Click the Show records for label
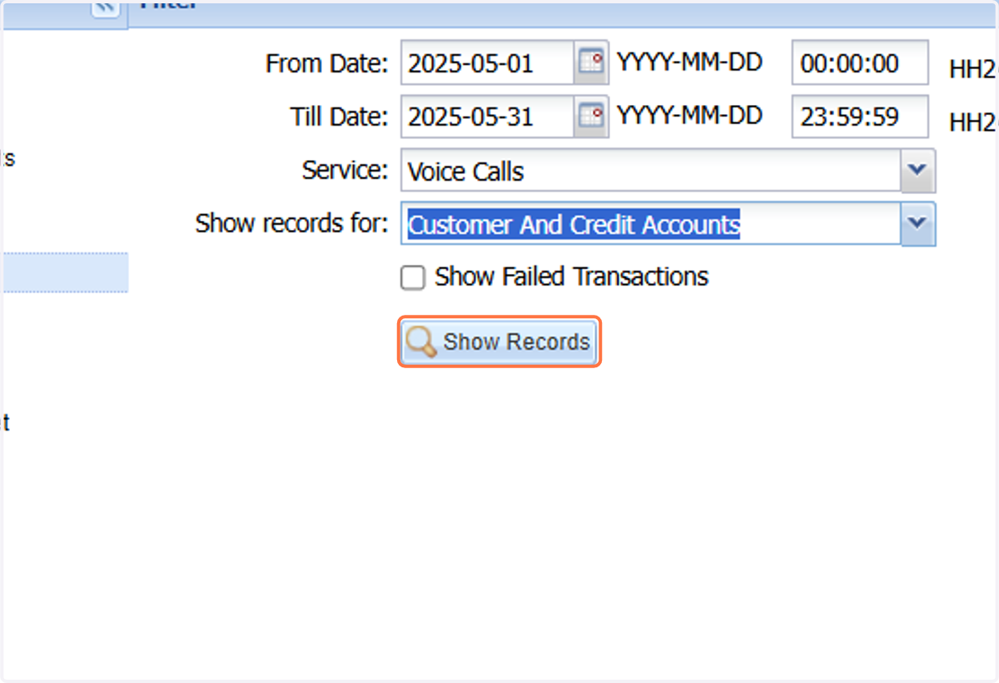 coord(291,224)
